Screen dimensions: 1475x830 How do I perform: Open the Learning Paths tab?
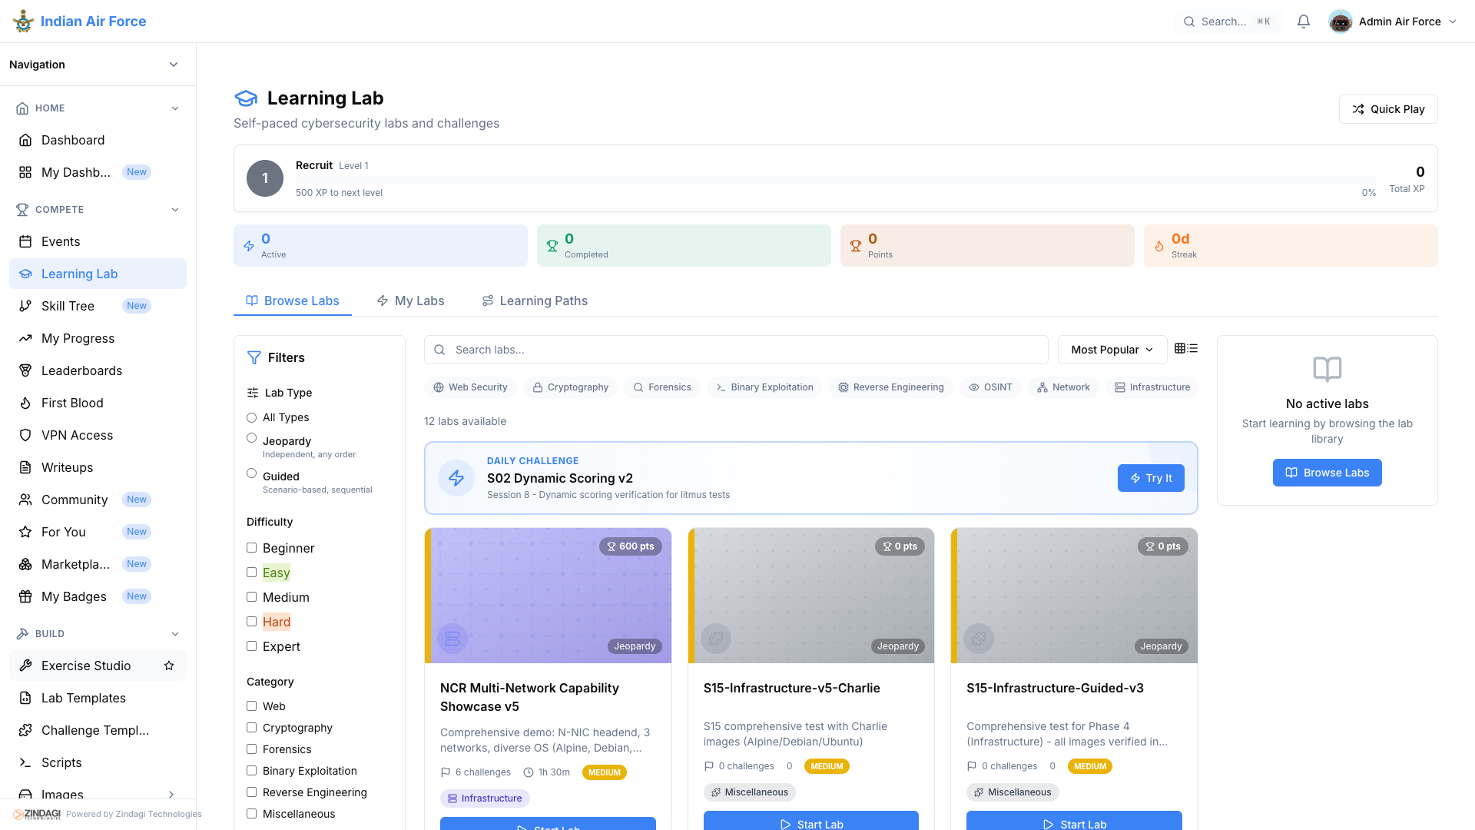point(535,300)
